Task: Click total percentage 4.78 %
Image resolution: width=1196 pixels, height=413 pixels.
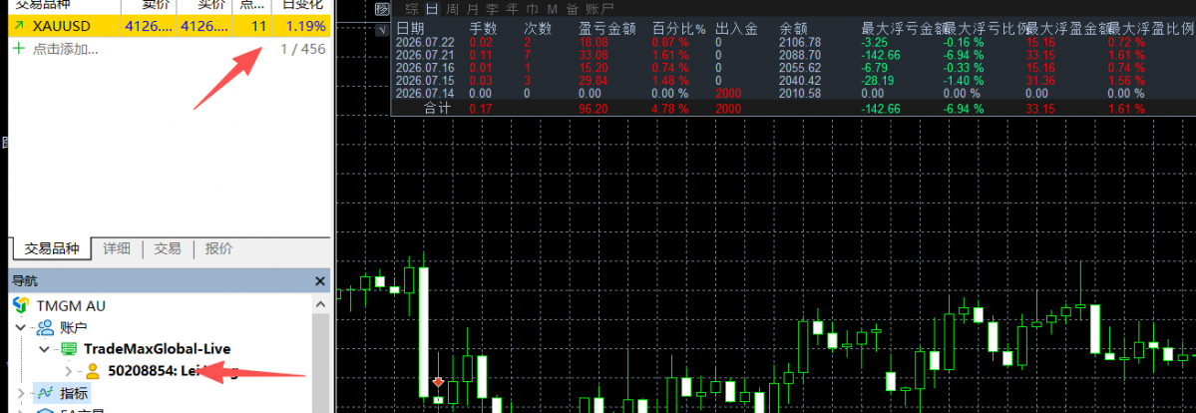Action: [672, 109]
